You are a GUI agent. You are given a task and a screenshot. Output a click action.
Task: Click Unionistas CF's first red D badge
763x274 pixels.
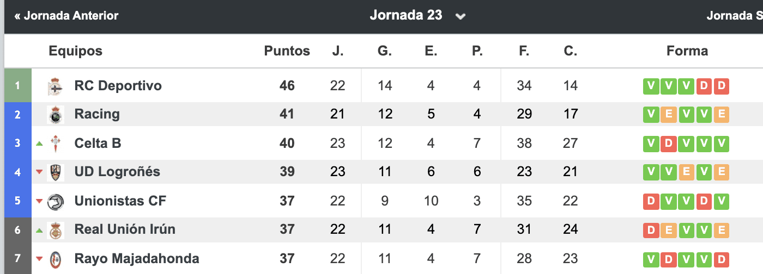click(x=651, y=201)
